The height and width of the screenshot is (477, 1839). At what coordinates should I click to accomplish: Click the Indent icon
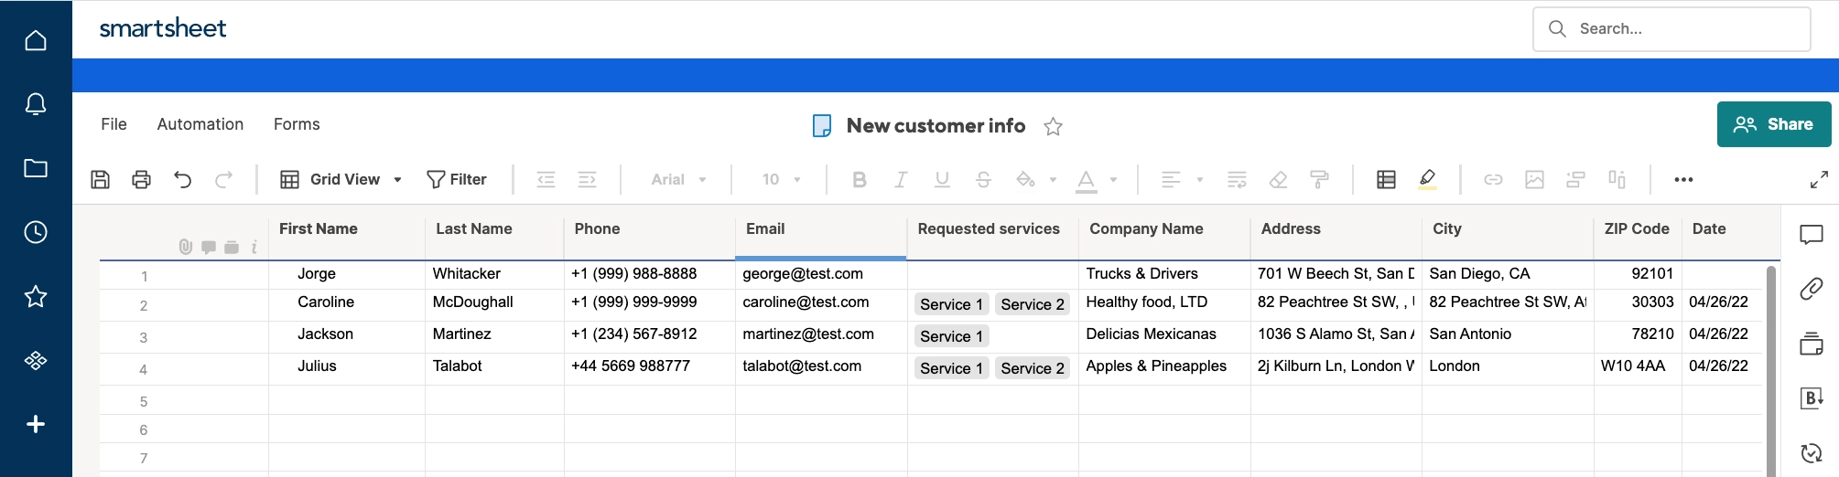point(588,179)
